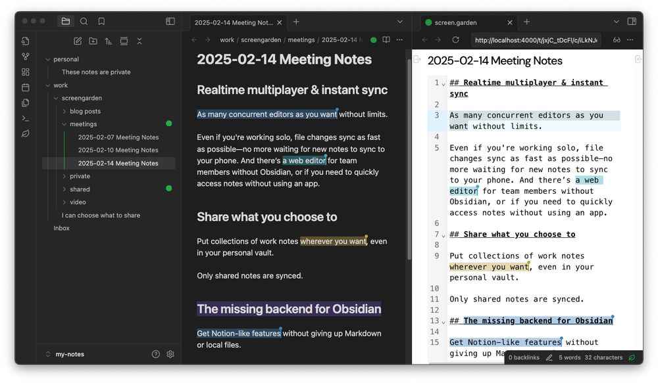Open more options for the Meeting Notes pane
658x383 pixels.
pos(399,40)
